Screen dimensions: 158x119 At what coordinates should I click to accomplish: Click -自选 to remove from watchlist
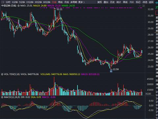point(145,2)
